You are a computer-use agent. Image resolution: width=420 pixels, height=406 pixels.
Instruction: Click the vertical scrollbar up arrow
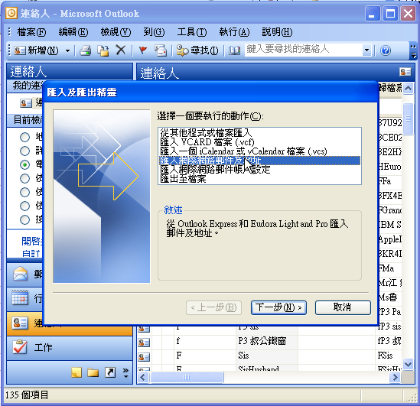click(409, 88)
